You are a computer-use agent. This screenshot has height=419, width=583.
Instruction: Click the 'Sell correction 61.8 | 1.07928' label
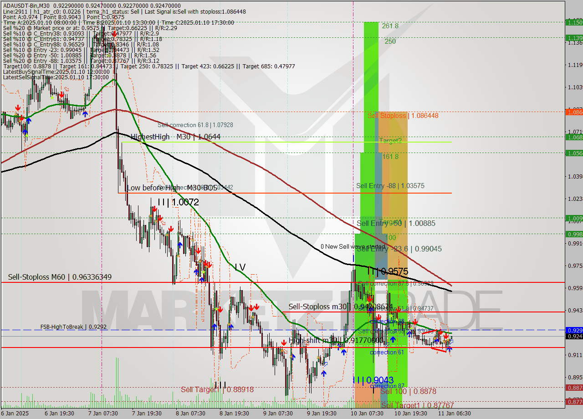click(x=195, y=125)
